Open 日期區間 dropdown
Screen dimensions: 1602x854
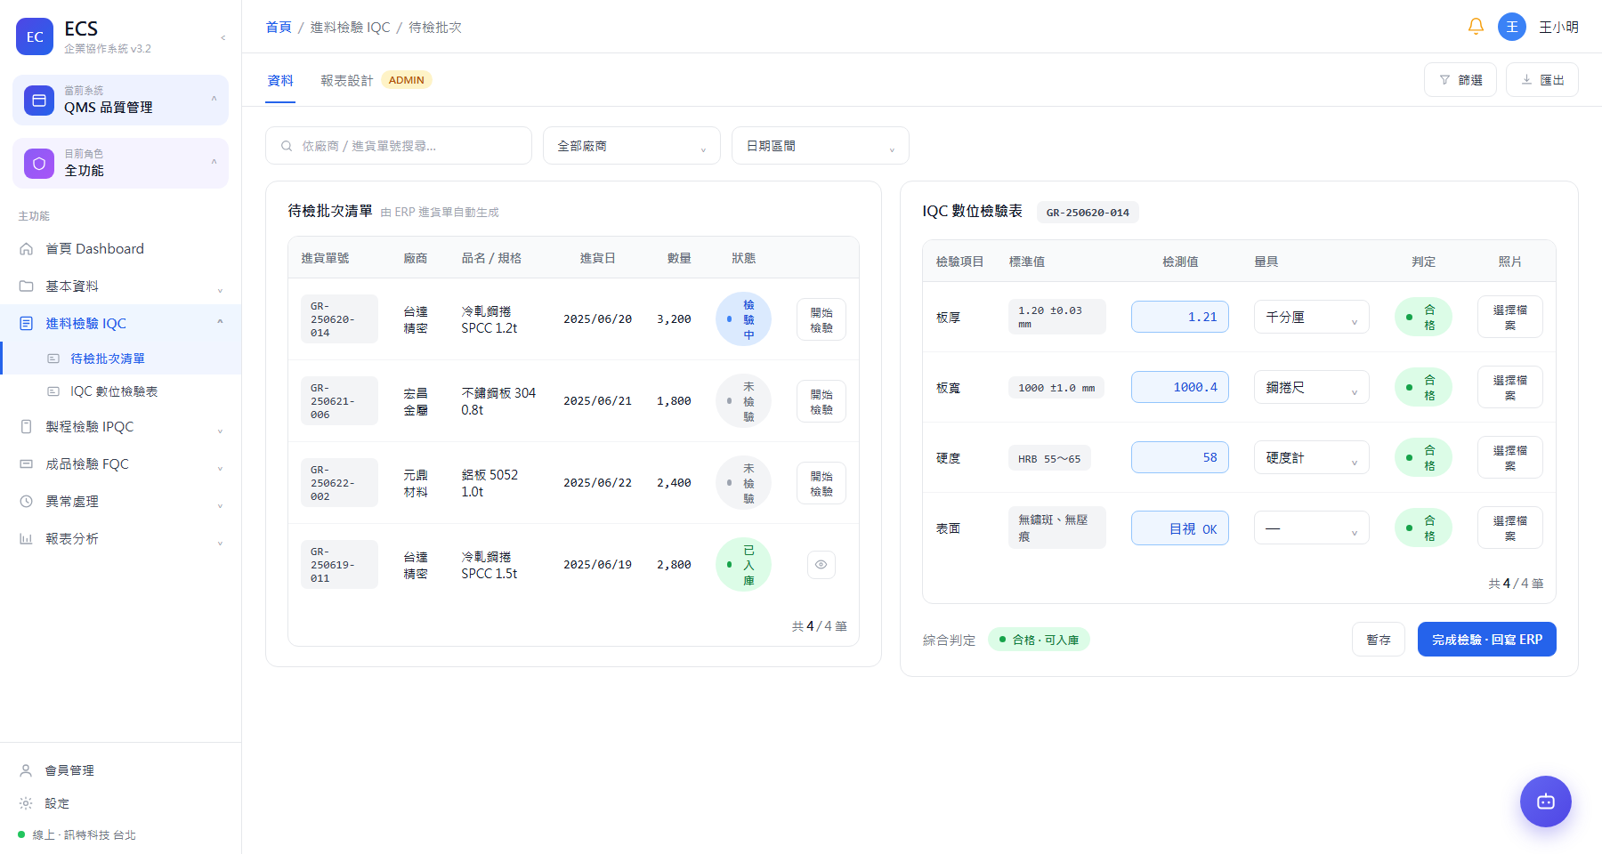point(821,146)
